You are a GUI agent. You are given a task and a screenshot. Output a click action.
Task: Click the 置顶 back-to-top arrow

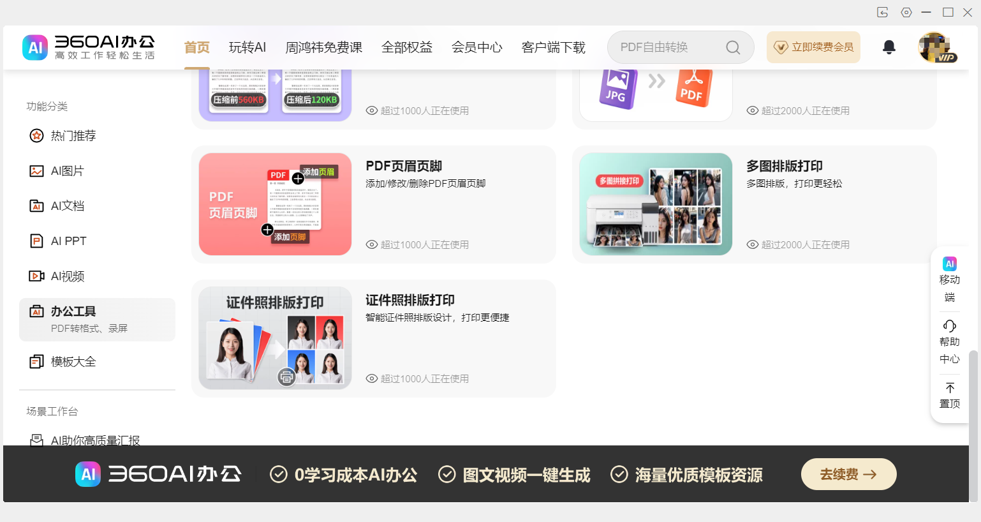(x=949, y=388)
